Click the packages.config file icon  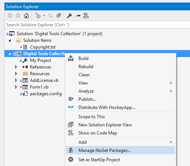coord(25,94)
